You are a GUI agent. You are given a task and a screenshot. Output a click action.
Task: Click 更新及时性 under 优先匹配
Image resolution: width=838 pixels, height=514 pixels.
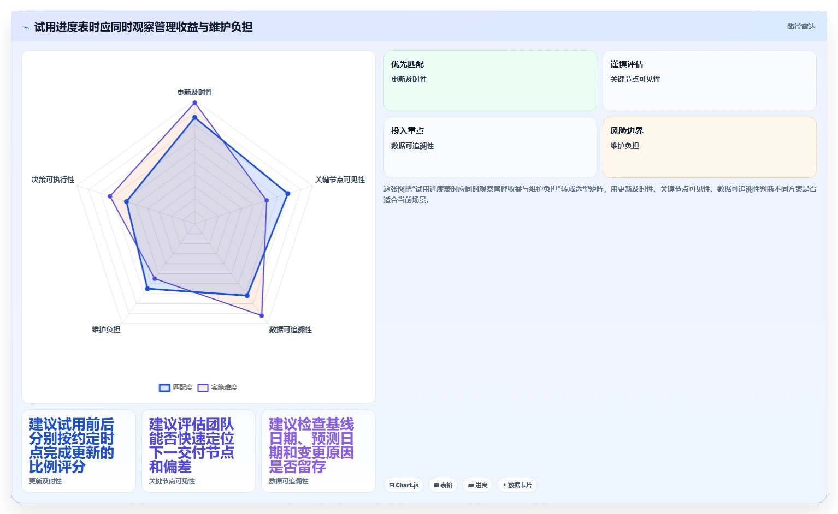[x=409, y=79]
